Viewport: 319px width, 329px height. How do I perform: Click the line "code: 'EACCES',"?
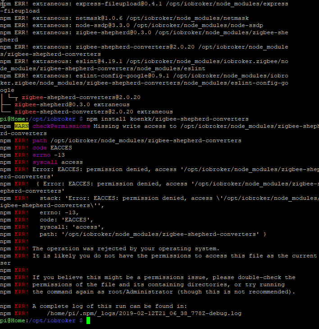(66, 220)
